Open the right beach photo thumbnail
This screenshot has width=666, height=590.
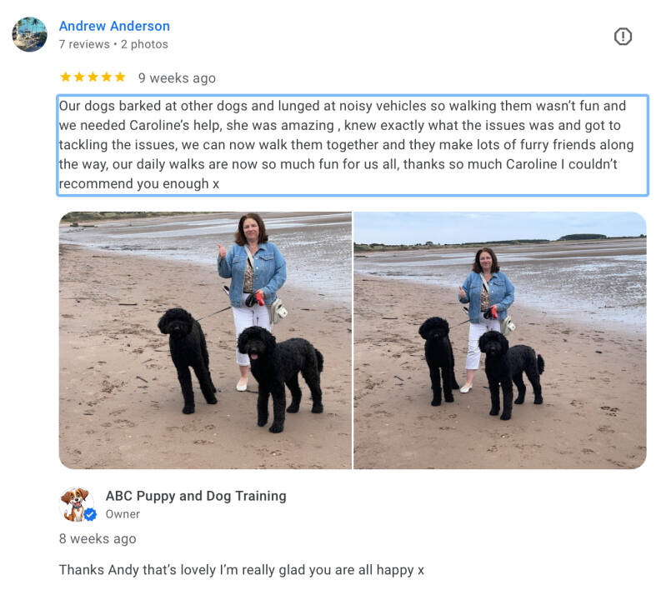[500, 340]
